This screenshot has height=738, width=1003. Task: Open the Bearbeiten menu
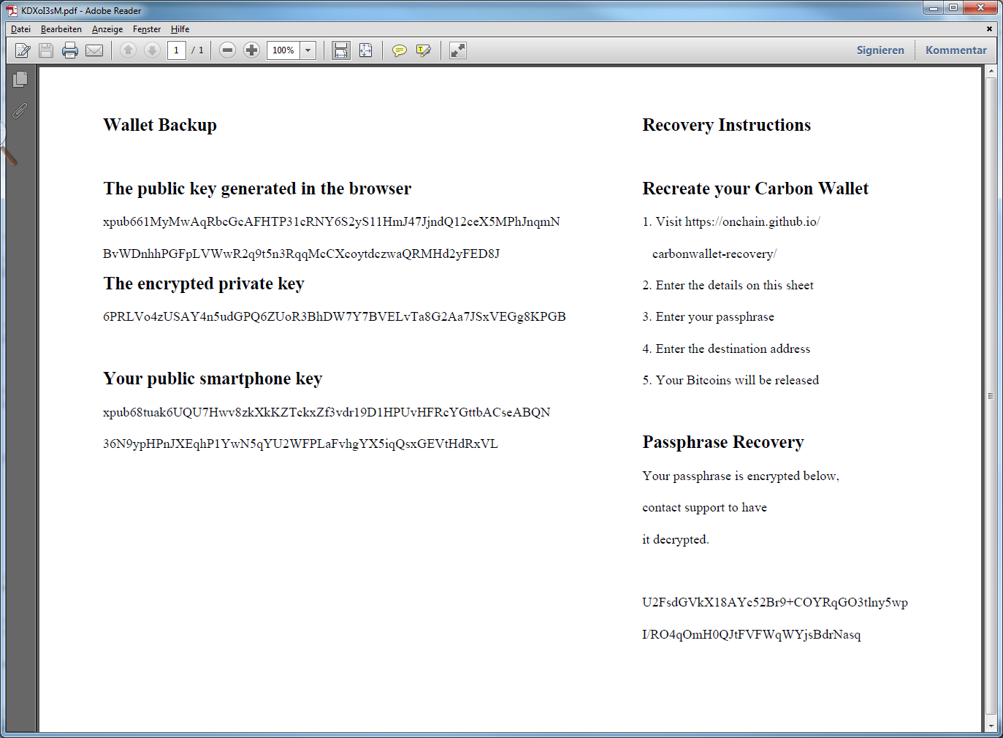(x=61, y=29)
